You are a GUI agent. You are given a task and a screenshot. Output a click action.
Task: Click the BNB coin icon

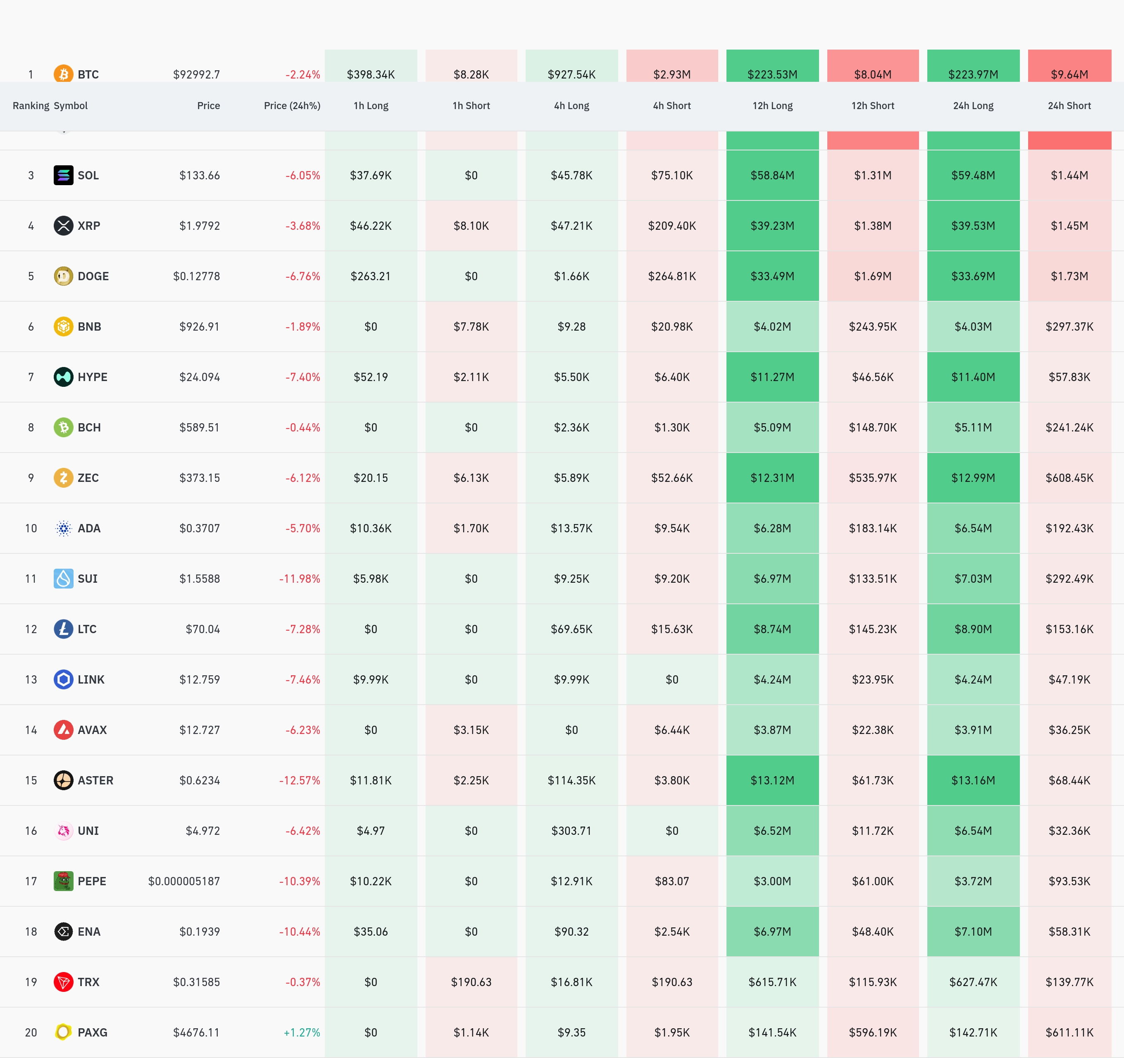(x=63, y=326)
